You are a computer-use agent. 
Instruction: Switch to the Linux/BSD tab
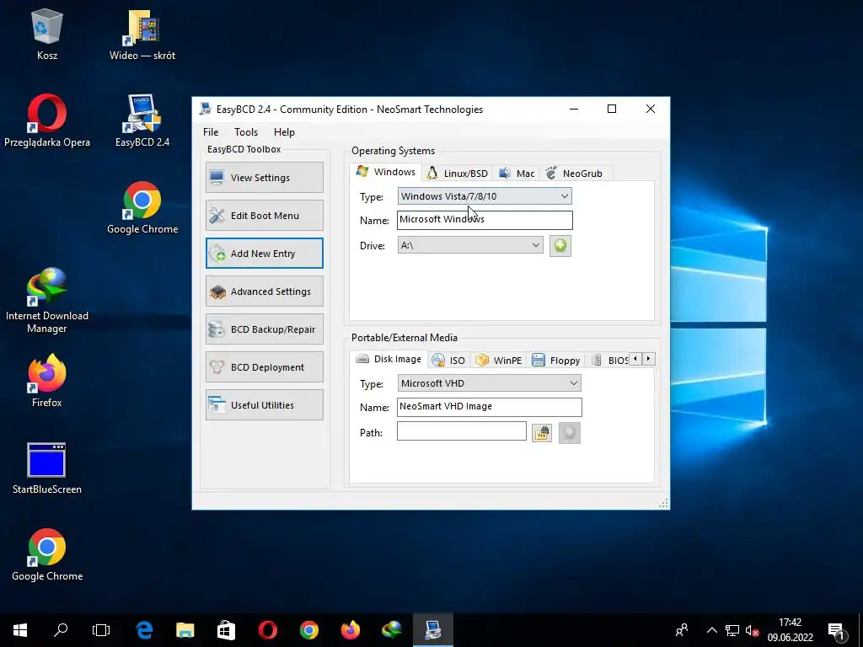tap(458, 174)
